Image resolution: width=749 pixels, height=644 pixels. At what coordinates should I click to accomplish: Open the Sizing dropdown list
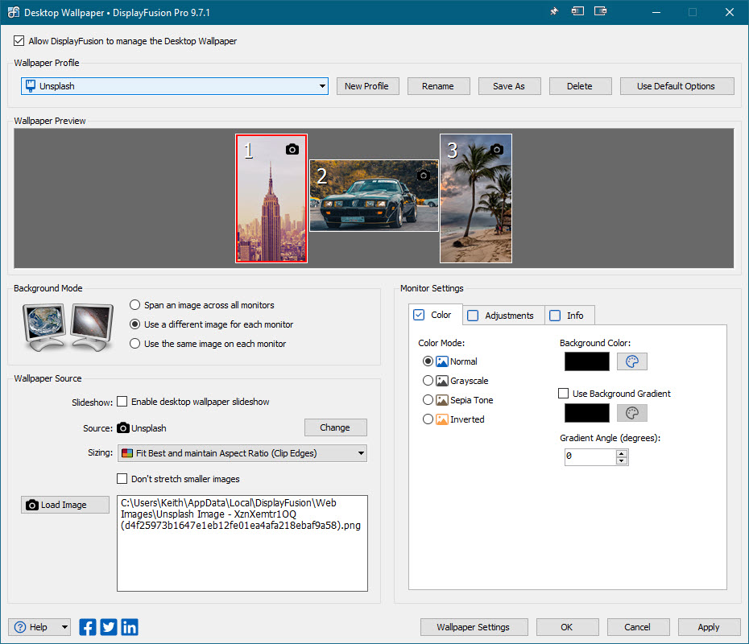click(361, 453)
